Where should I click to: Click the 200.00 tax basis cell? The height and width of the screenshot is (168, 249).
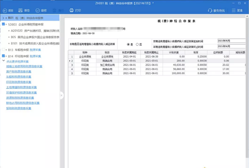tap(174, 61)
